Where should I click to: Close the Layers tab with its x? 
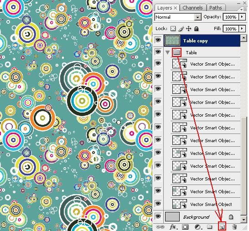(175, 8)
